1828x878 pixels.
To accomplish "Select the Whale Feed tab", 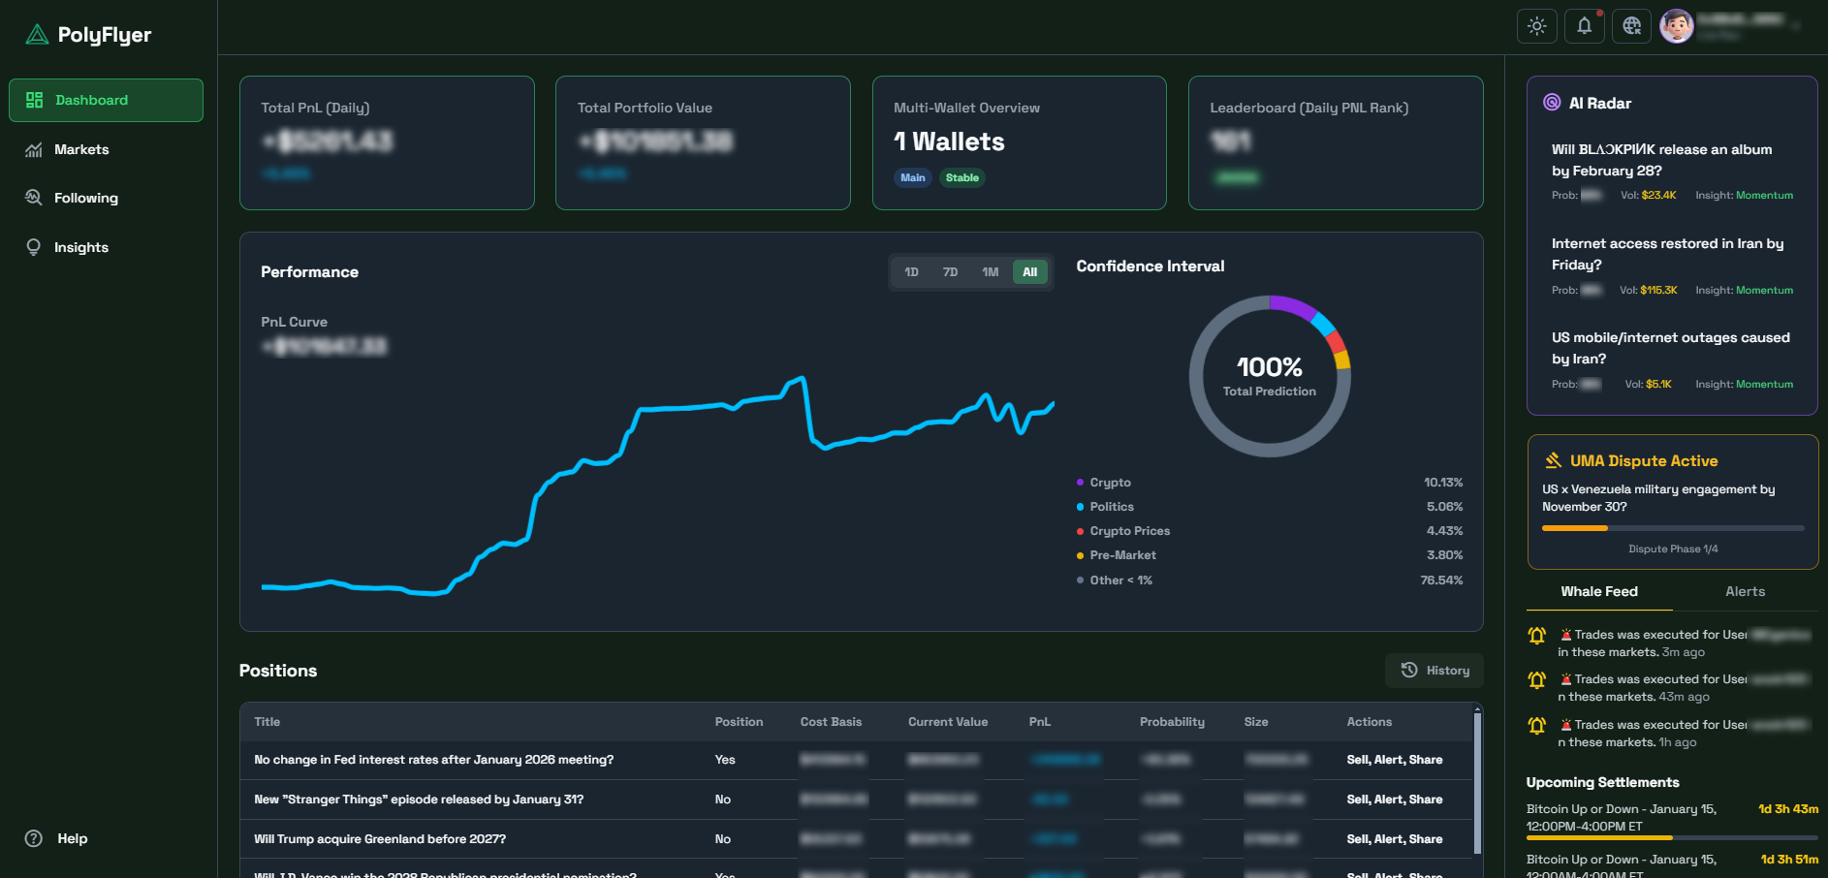I will click(x=1599, y=591).
